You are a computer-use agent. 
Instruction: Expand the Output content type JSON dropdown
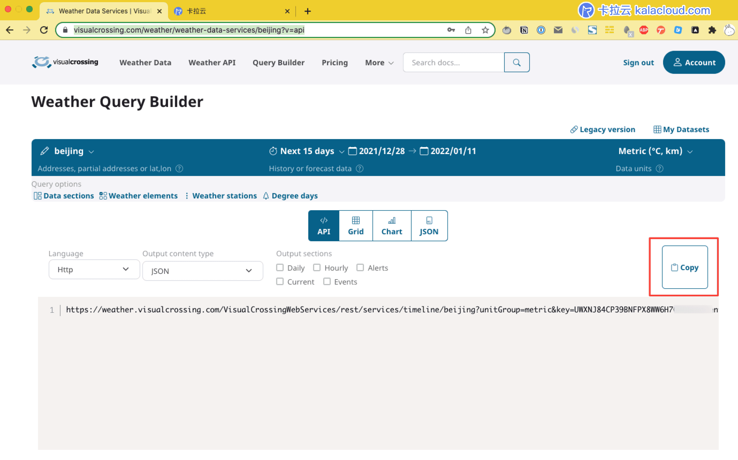click(x=202, y=271)
